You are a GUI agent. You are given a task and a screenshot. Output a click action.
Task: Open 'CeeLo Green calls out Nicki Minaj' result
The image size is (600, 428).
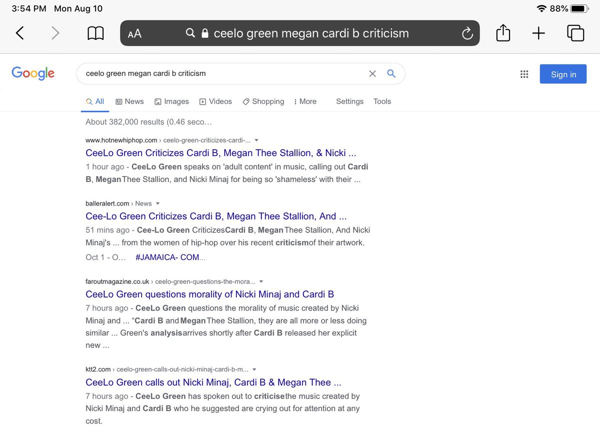213,382
